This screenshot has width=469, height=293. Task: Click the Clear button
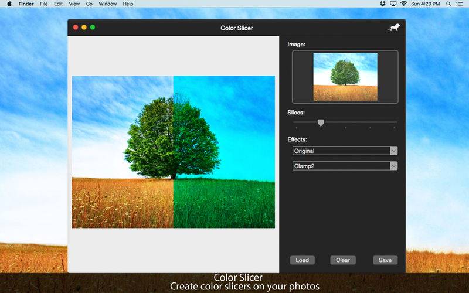pyautogui.click(x=343, y=260)
